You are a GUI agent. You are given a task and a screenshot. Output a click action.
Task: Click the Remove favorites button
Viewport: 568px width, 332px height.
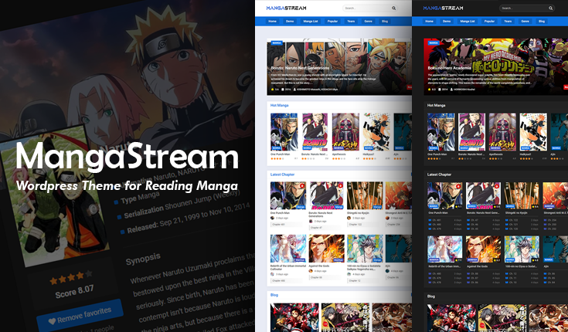[x=80, y=315]
